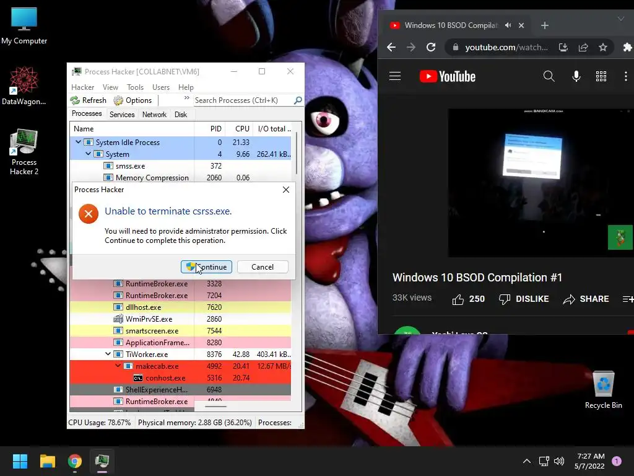Open Process Hacker 2 desktop shortcut
This screenshot has width=634, height=476.
(24, 152)
